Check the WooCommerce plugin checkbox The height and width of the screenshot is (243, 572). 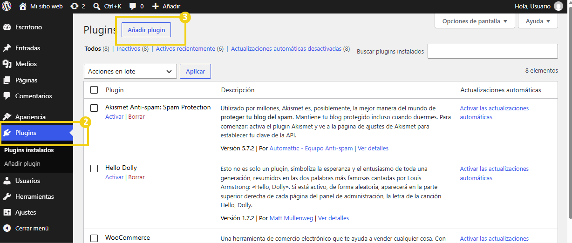94,238
